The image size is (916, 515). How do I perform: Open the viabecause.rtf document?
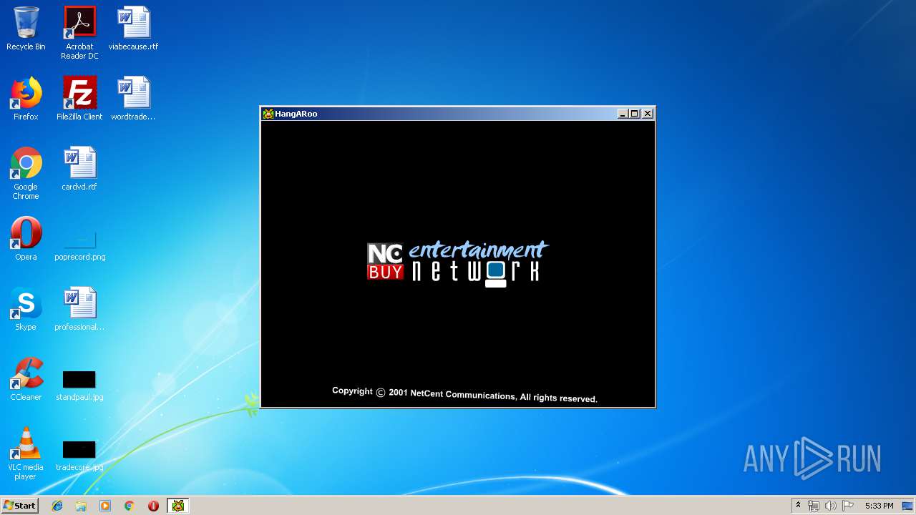point(133,29)
